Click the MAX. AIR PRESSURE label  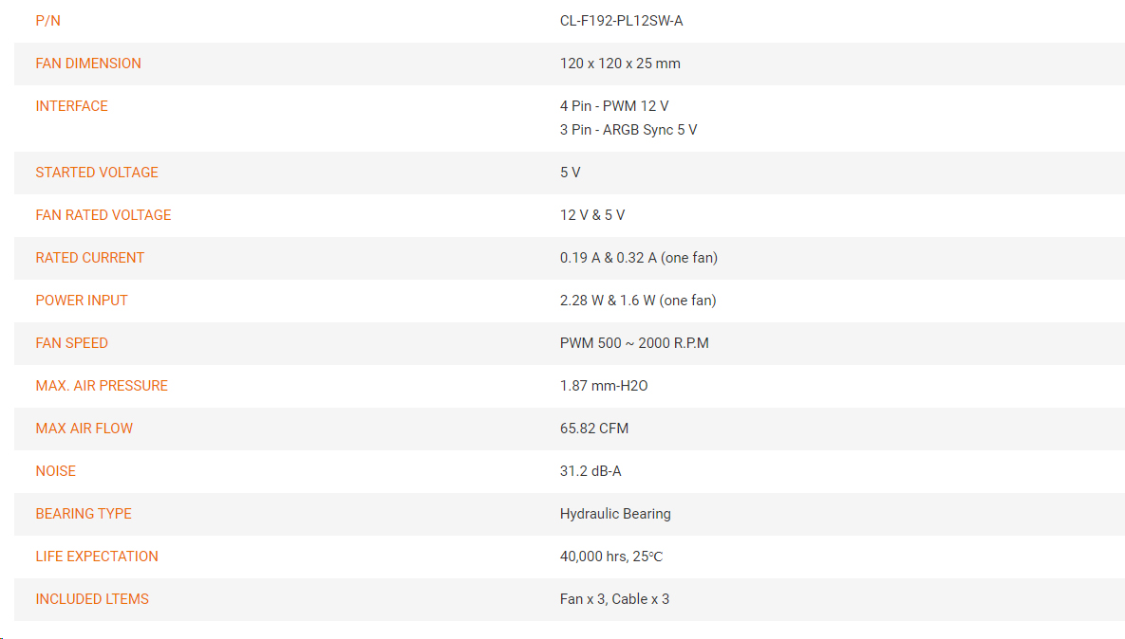pos(102,386)
